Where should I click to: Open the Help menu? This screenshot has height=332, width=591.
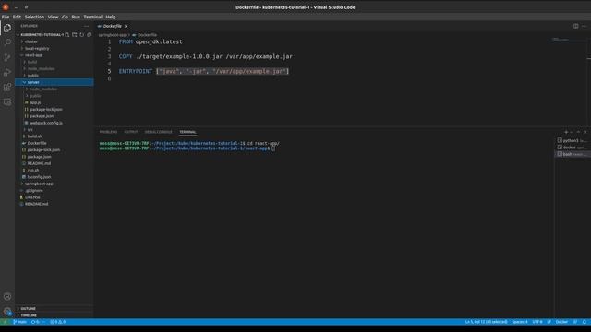(x=111, y=17)
